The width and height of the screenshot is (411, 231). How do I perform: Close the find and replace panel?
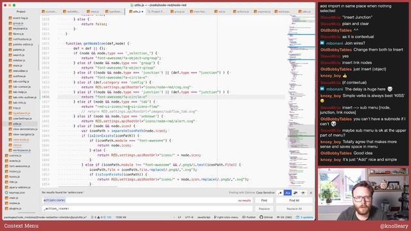click(x=311, y=193)
